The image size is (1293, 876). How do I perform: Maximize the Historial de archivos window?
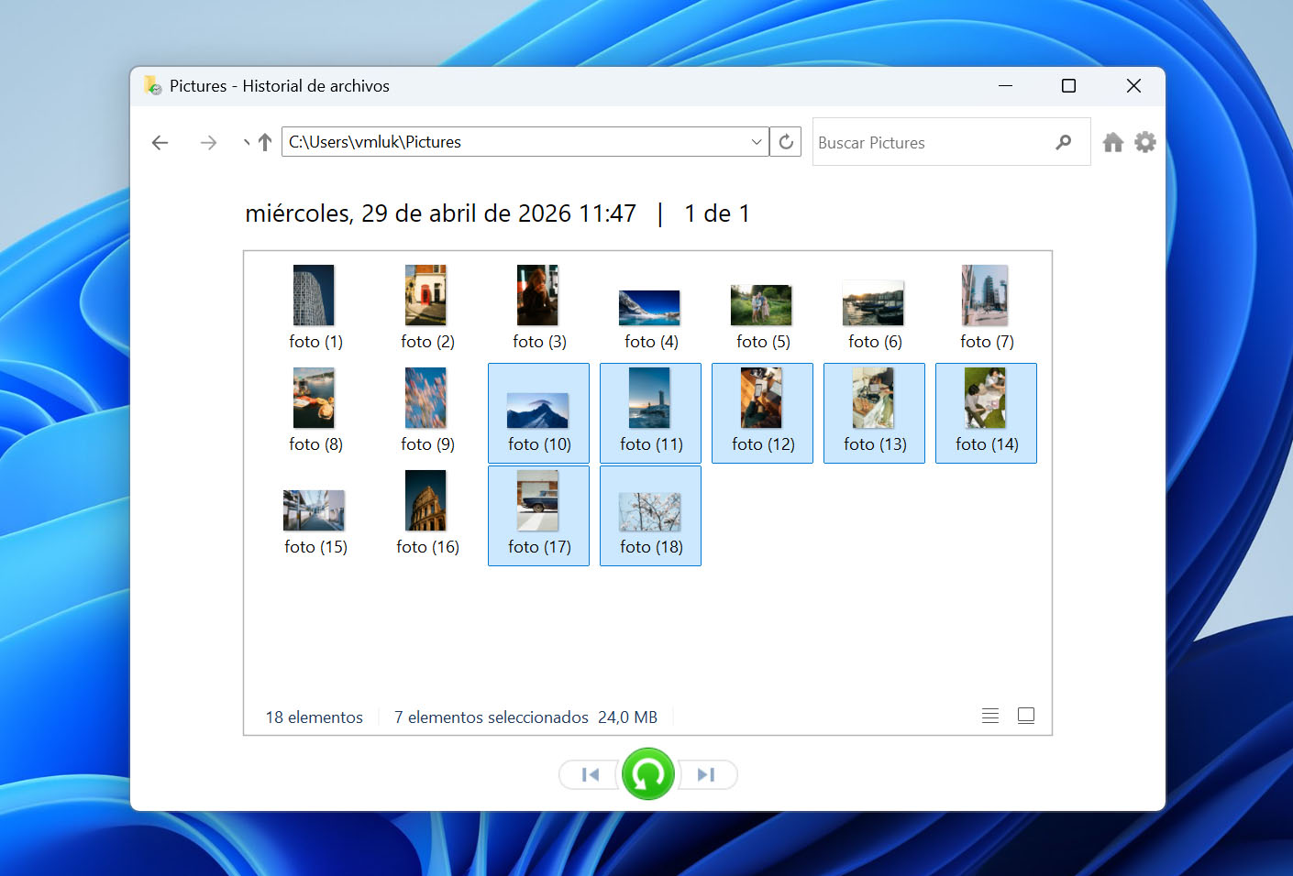1069,85
